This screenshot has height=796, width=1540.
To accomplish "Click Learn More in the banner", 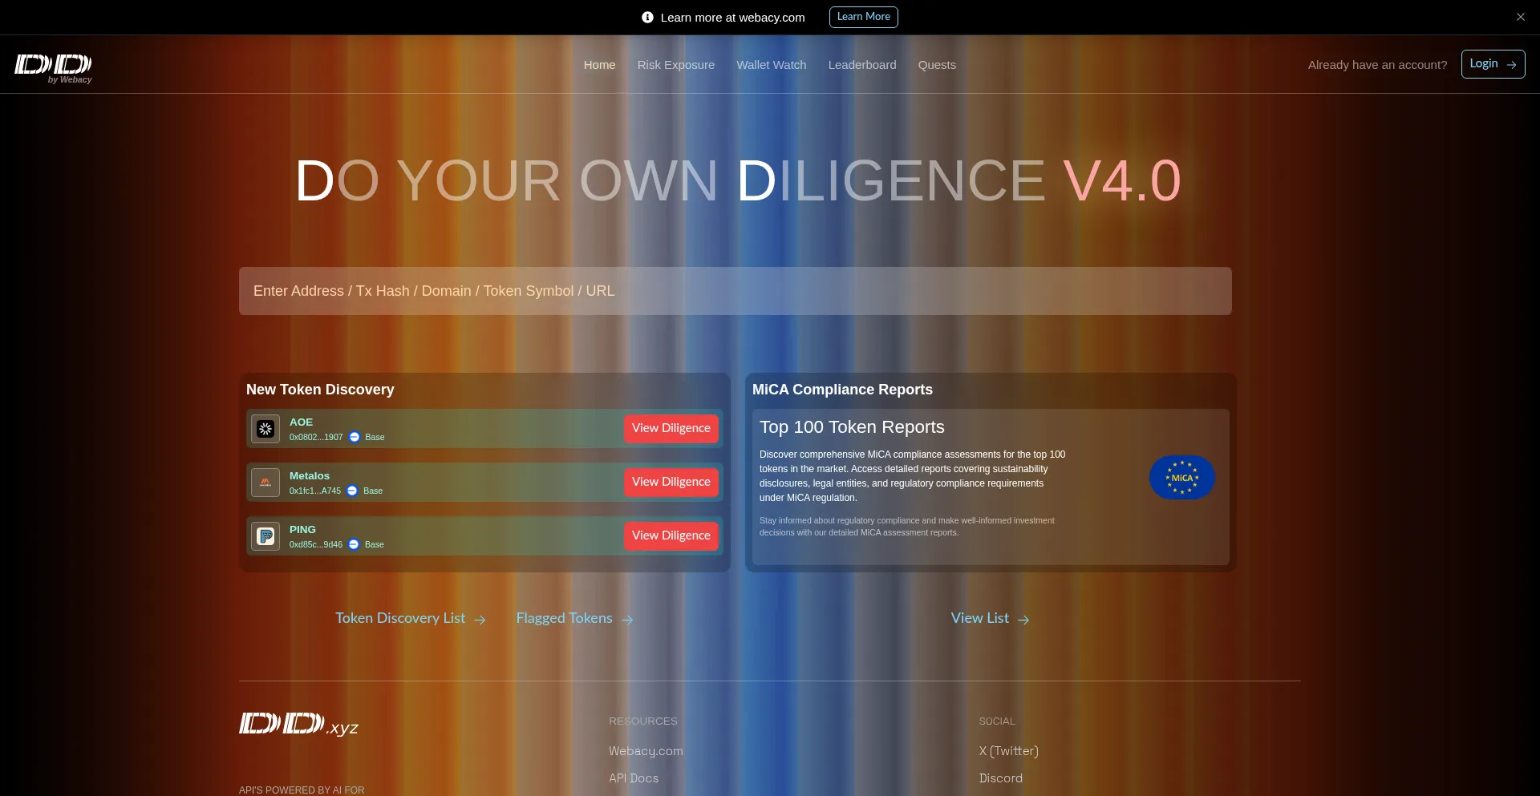I will (863, 17).
